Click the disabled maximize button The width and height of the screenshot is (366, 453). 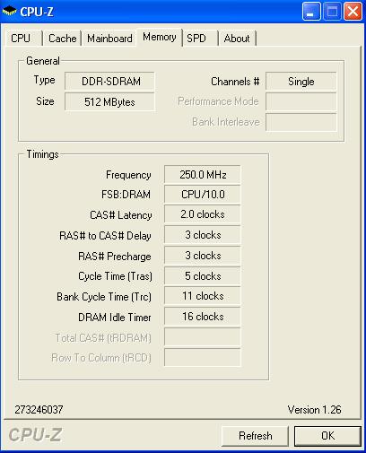332,12
